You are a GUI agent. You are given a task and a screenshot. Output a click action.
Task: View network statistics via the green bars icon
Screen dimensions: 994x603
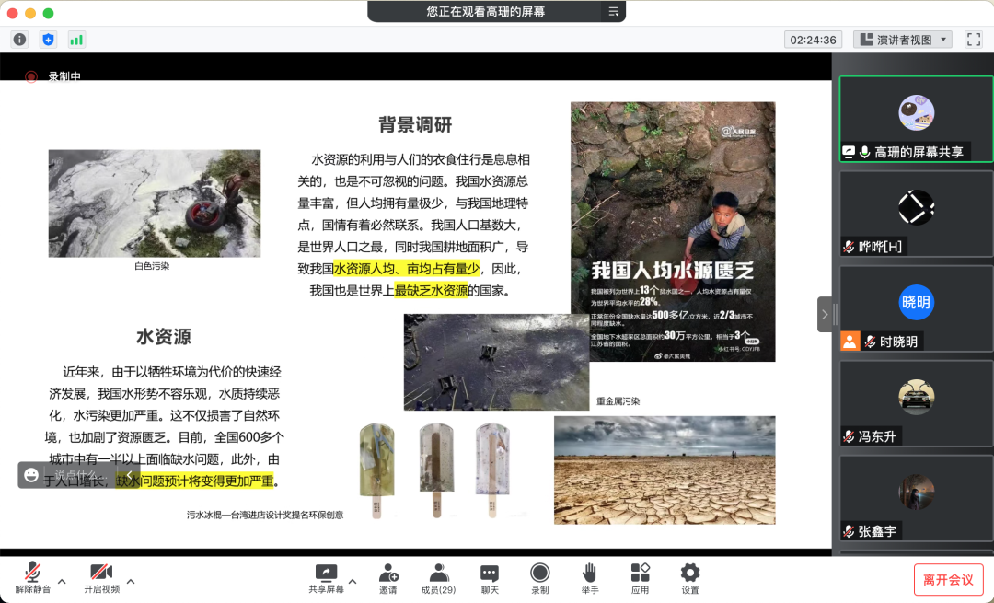tap(77, 40)
